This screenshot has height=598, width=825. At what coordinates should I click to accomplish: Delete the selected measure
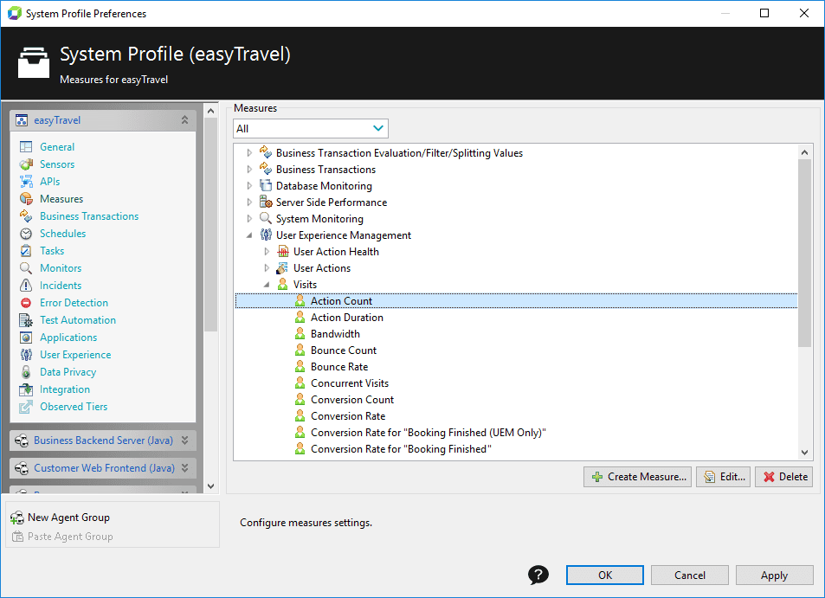[784, 477]
